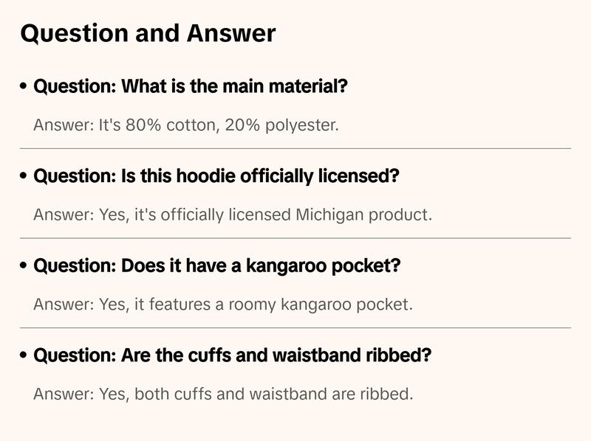Image resolution: width=591 pixels, height=441 pixels.
Task: Click the bullet before the main material question
Action: pos(24,87)
